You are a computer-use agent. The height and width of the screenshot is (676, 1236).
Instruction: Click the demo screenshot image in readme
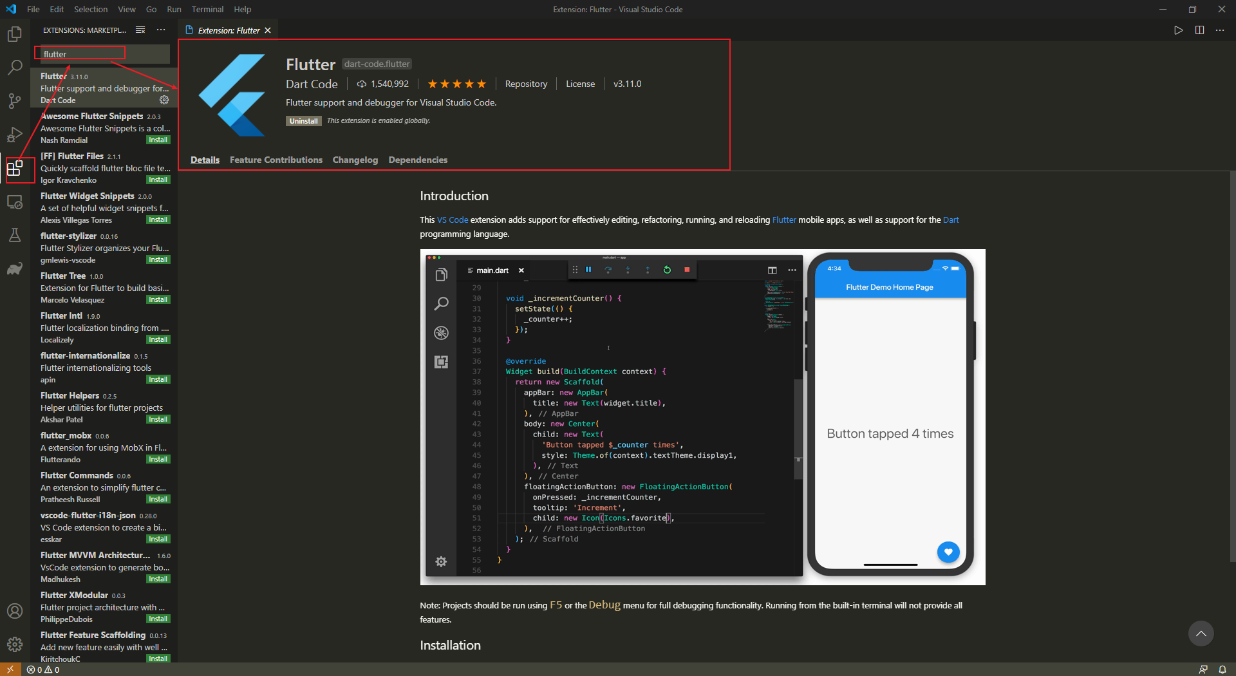[702, 417]
